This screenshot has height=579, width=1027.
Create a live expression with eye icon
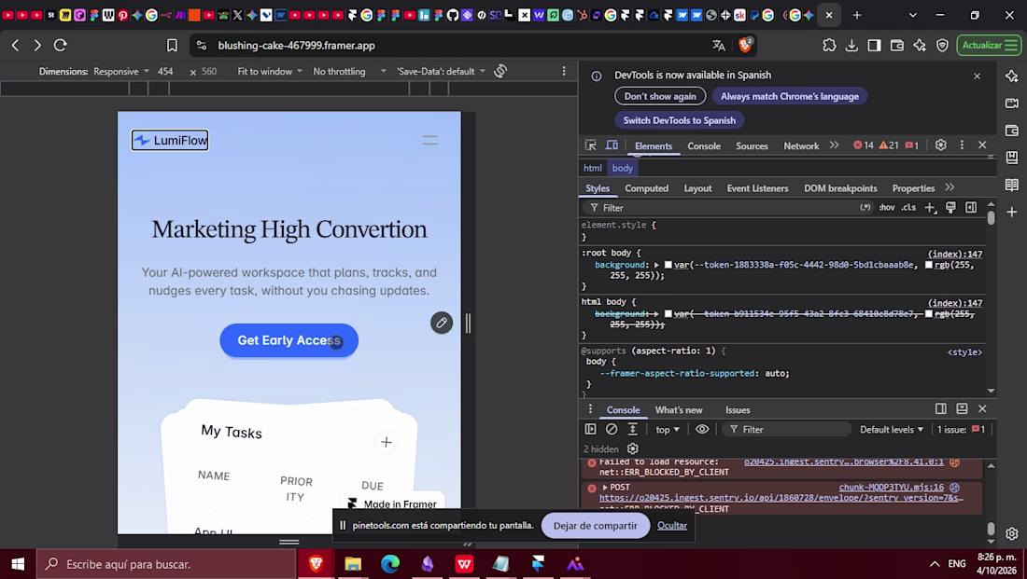(x=701, y=429)
